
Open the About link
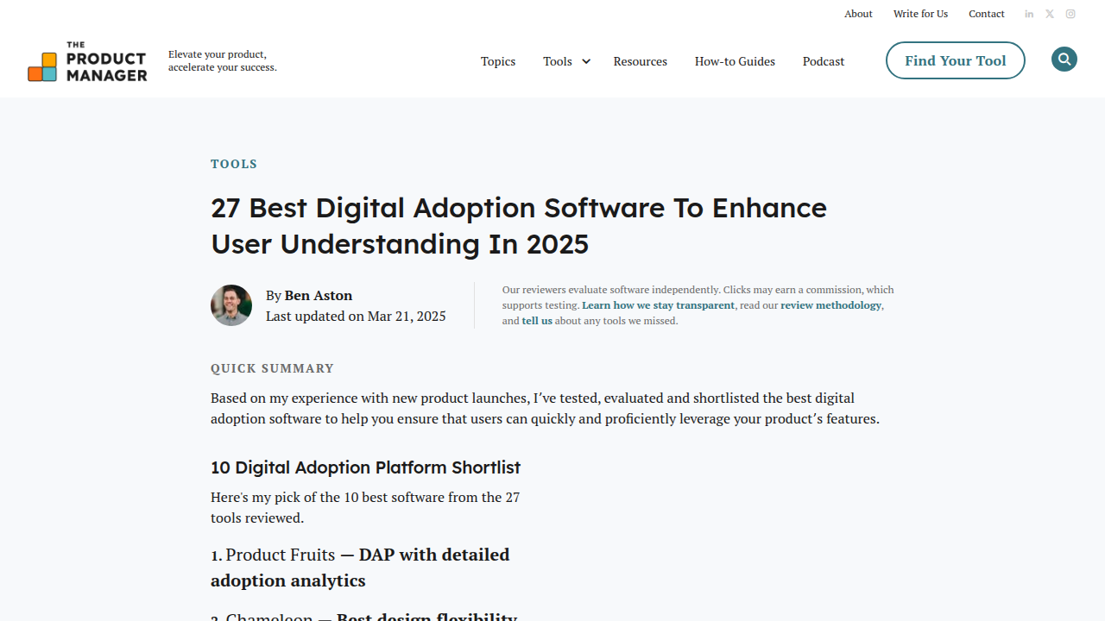tap(858, 14)
